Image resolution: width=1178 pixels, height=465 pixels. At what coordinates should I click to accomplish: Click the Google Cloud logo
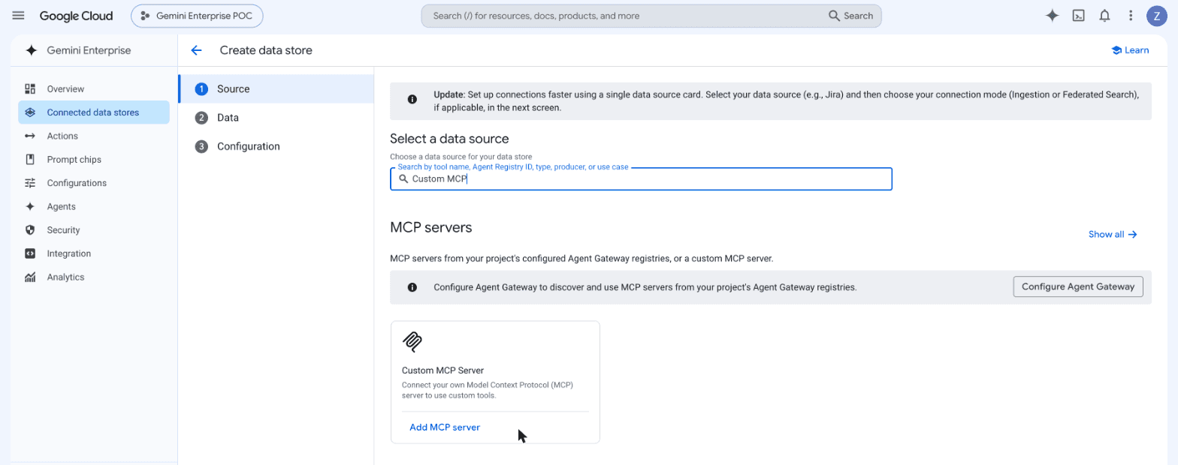[76, 16]
